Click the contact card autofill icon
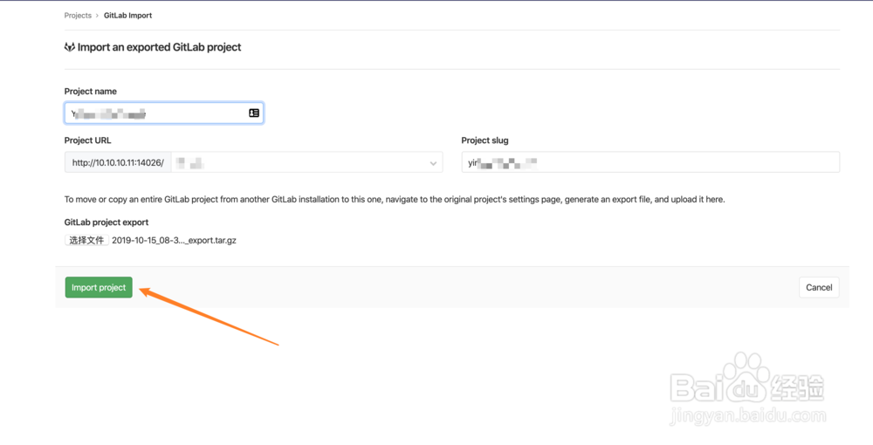 [254, 113]
